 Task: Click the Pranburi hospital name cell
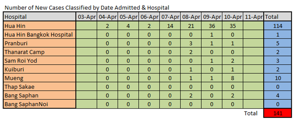pyautogui.click(x=39, y=43)
